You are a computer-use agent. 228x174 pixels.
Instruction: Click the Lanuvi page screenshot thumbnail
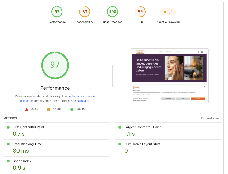170,76
